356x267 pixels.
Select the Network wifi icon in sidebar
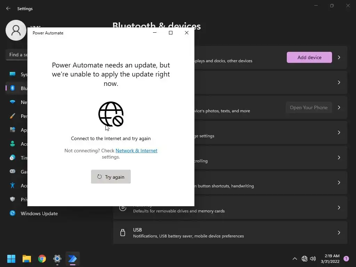click(x=13, y=102)
